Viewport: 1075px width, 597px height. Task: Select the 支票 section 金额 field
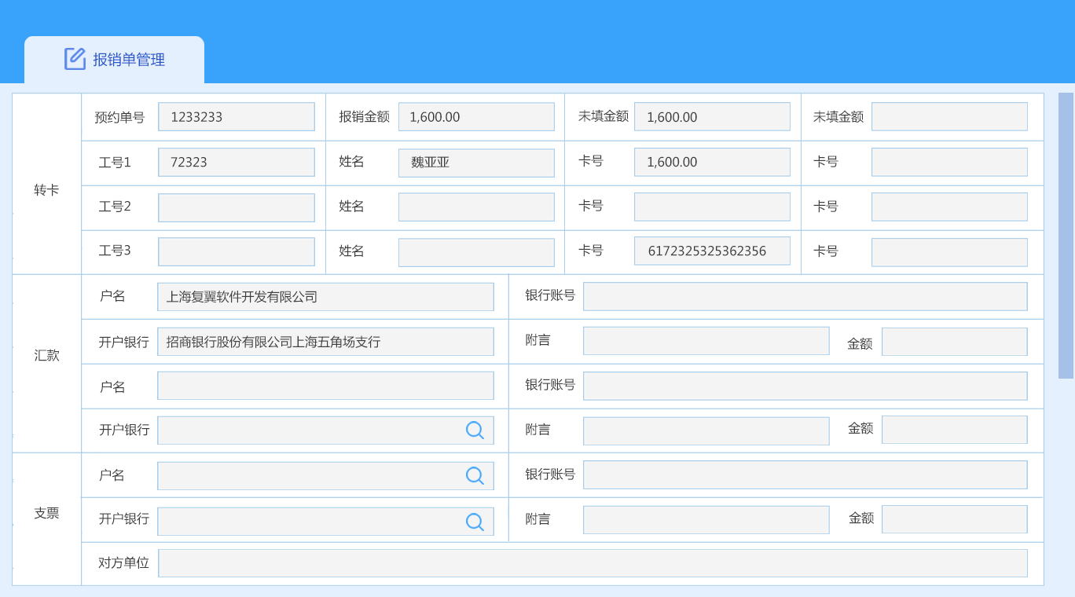pyautogui.click(x=954, y=519)
